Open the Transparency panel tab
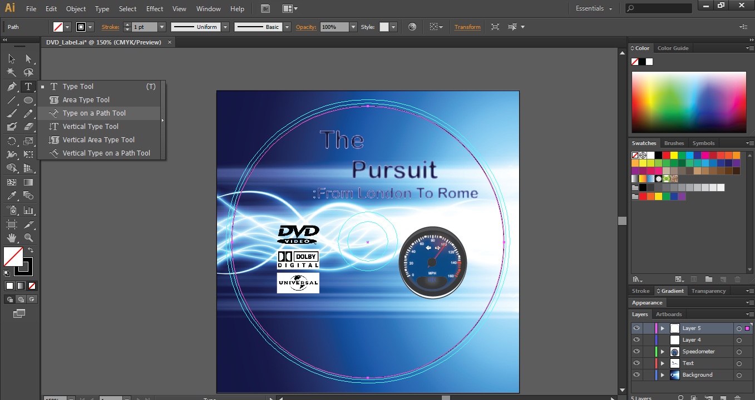The height and width of the screenshot is (400, 755). (708, 291)
